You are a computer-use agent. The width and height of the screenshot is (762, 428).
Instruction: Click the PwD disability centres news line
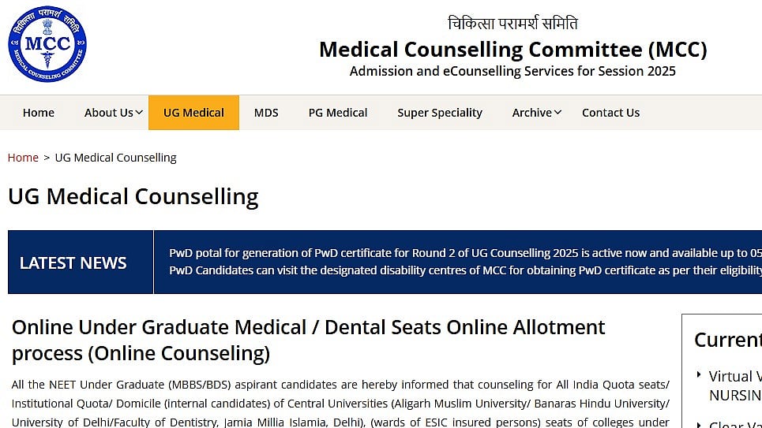tap(465, 270)
